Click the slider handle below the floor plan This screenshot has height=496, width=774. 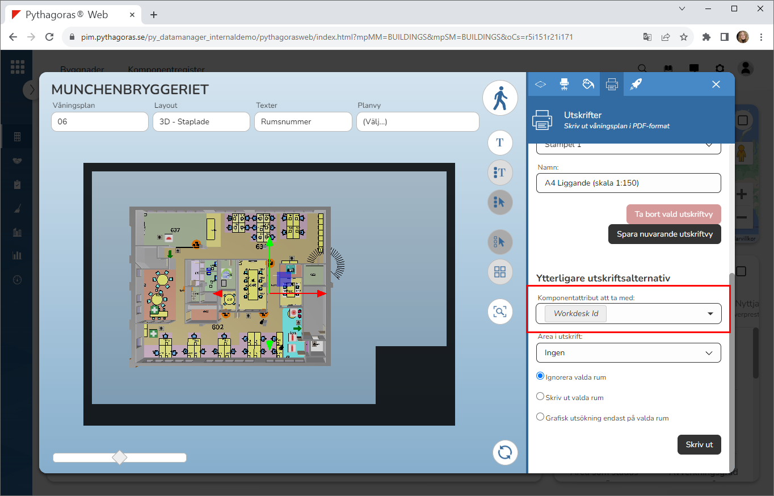coord(120,457)
